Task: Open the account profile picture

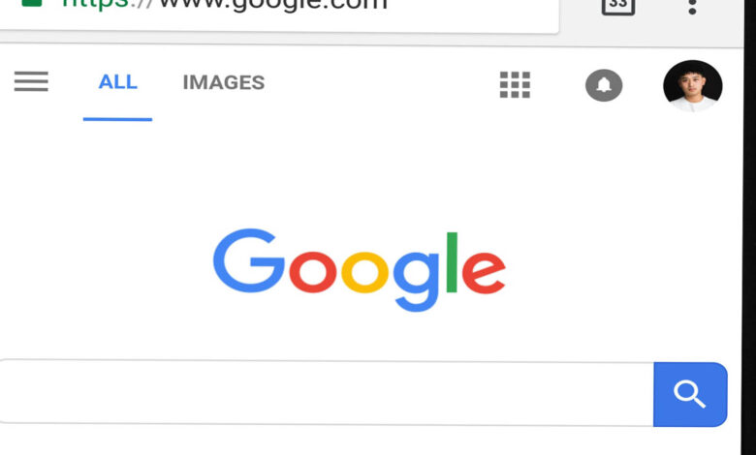Action: pos(692,86)
